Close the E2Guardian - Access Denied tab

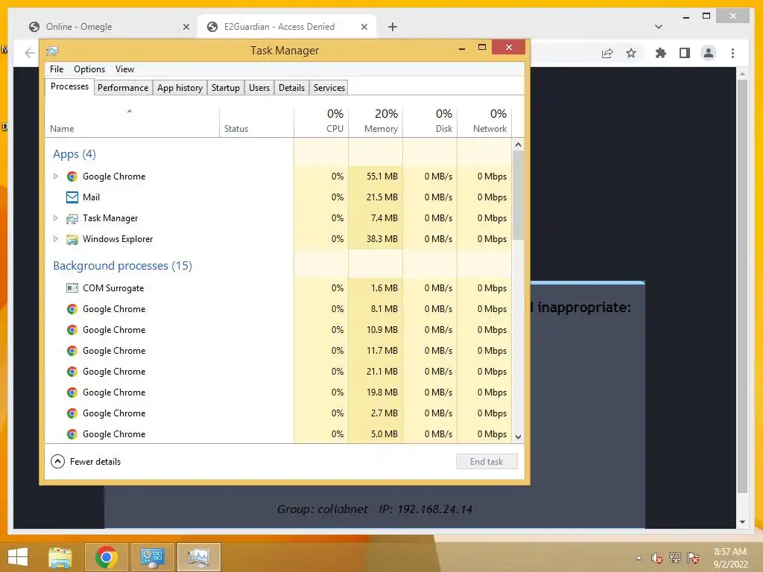pyautogui.click(x=364, y=27)
